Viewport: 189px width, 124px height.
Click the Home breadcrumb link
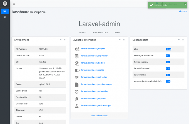coord(183,11)
